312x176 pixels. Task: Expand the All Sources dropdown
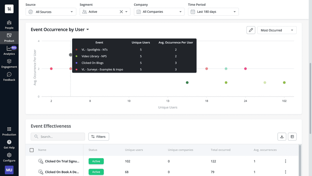51,12
